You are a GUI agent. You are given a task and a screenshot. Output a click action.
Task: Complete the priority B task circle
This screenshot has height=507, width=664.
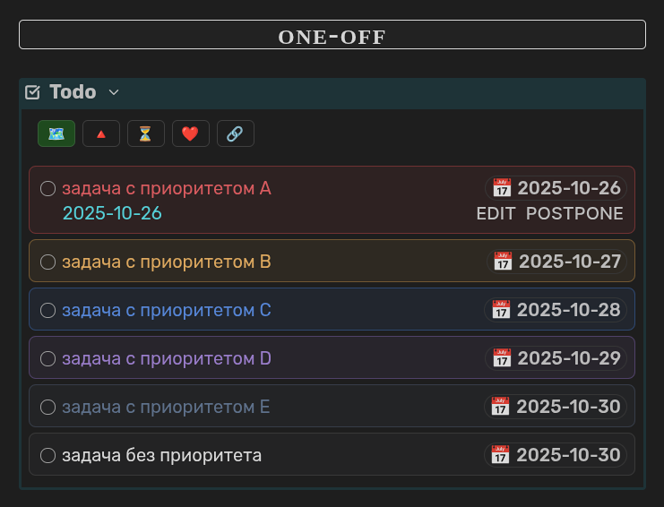(x=48, y=262)
